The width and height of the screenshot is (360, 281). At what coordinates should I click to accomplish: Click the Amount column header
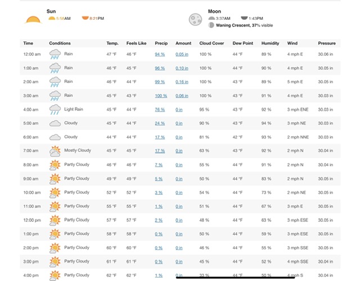coord(183,43)
